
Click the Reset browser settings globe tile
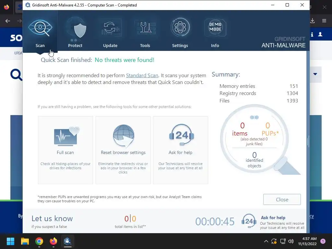[x=123, y=150]
